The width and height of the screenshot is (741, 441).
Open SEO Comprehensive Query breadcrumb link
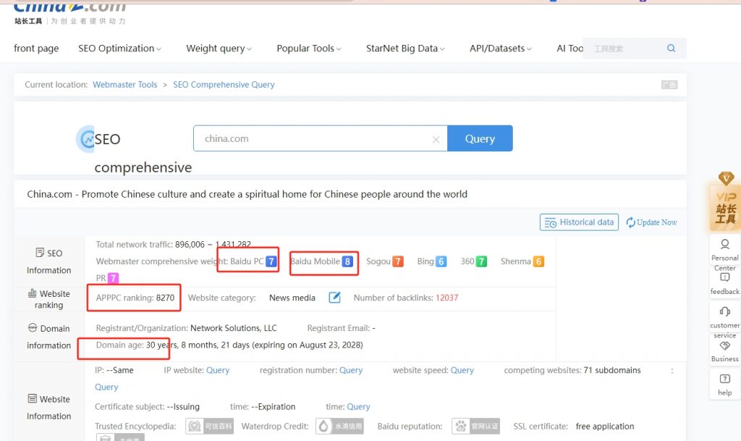tap(224, 85)
